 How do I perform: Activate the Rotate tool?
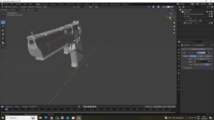3,26
